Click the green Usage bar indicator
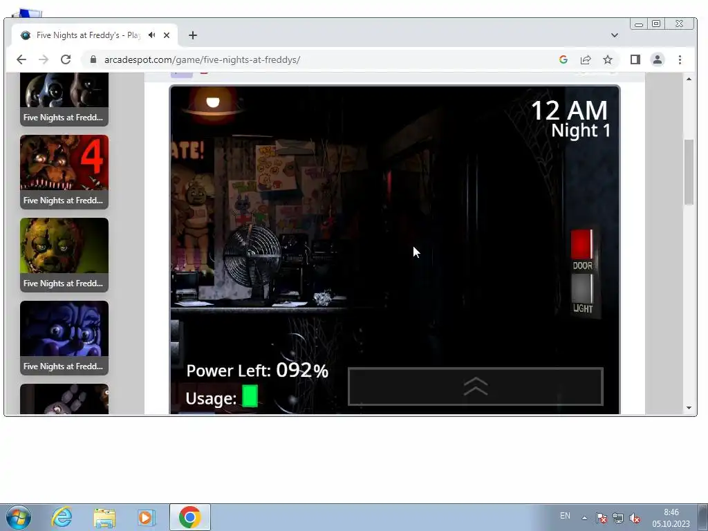The width and height of the screenshot is (708, 531). pyautogui.click(x=250, y=396)
